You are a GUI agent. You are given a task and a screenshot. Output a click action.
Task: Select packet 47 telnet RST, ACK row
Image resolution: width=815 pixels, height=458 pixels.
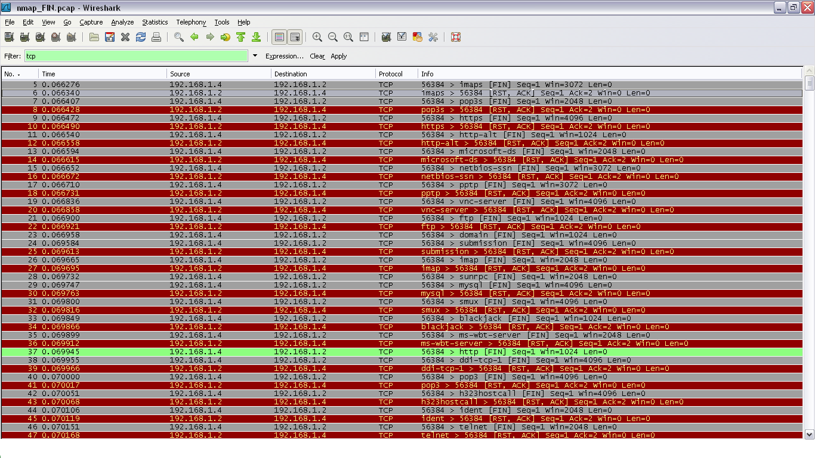coord(402,435)
